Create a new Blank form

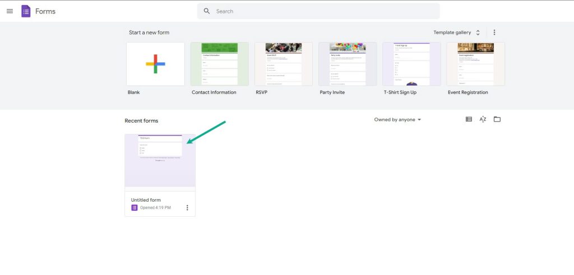[x=156, y=64]
